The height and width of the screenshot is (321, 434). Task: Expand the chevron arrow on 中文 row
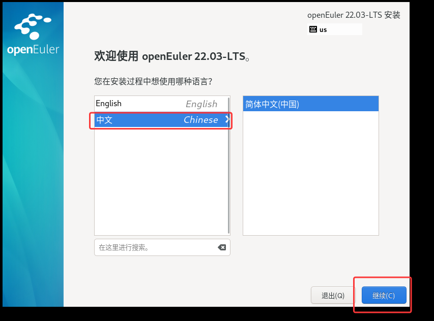pos(227,120)
